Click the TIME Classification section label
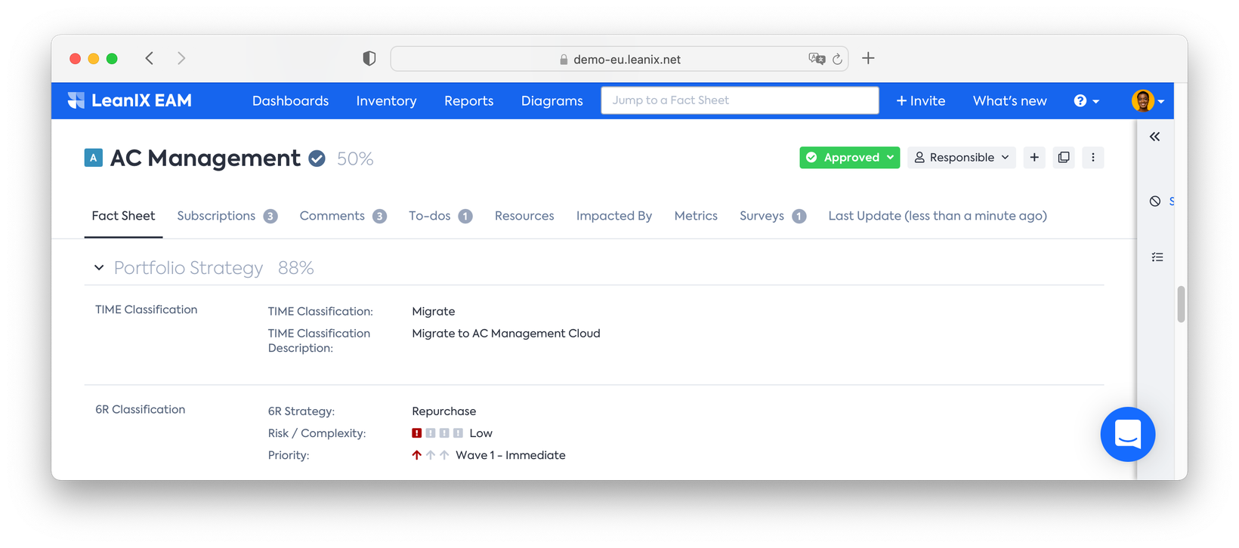1239x548 pixels. point(147,309)
